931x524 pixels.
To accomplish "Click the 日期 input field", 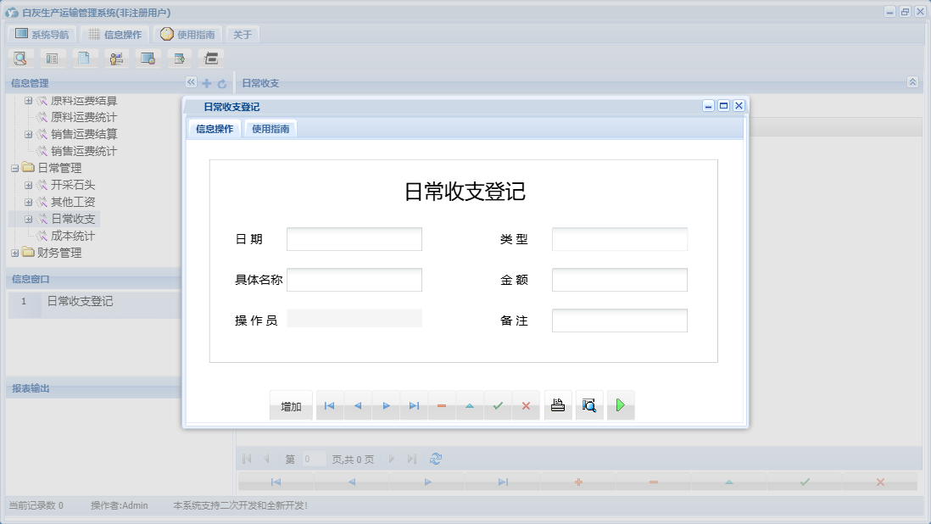I will pos(354,238).
